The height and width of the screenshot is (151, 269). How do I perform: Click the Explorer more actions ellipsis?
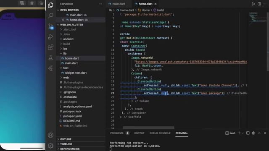pos(100,4)
